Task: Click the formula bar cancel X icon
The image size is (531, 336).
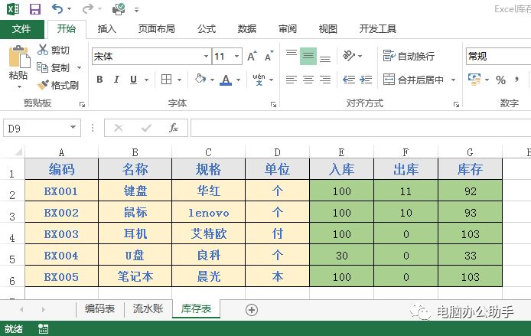Action: tap(118, 128)
